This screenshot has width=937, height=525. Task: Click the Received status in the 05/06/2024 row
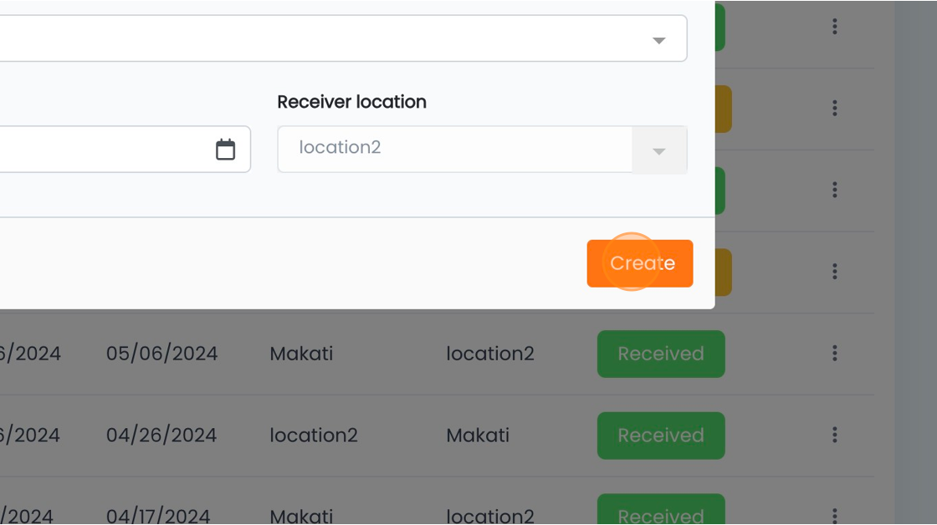click(661, 354)
